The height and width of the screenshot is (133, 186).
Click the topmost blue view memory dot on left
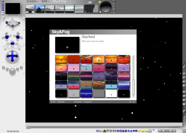click(2, 2)
